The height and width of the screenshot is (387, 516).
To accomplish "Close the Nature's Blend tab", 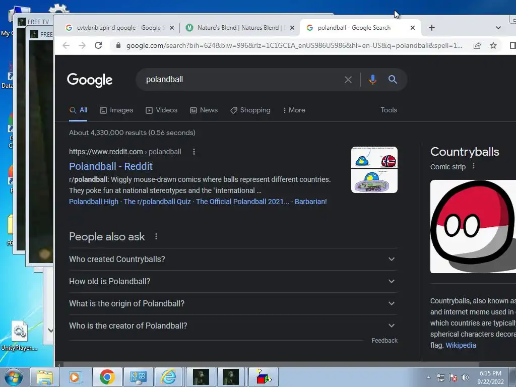I will (x=292, y=28).
